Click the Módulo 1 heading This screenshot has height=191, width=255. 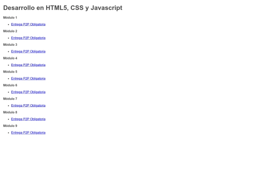[x=10, y=17]
